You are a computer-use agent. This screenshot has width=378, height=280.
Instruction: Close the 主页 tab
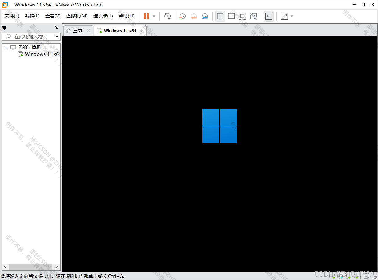[88, 31]
